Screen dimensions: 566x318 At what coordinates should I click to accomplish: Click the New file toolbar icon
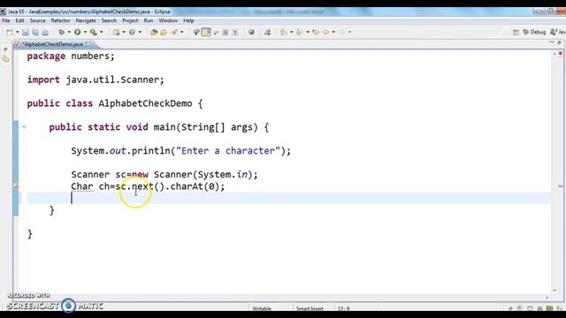pos(10,33)
